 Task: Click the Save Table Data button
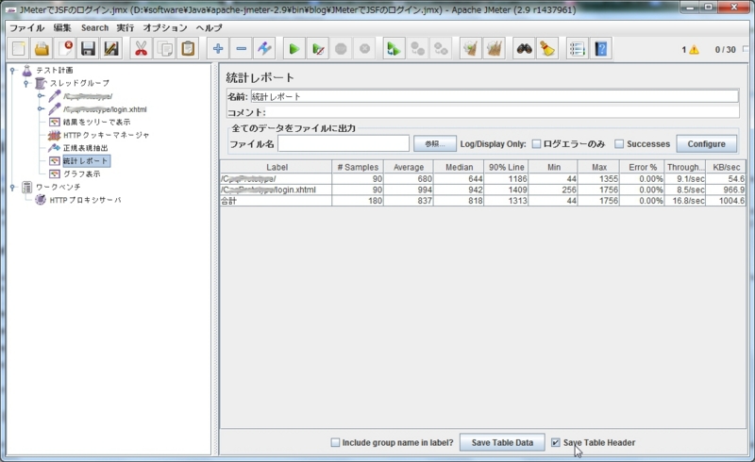502,442
